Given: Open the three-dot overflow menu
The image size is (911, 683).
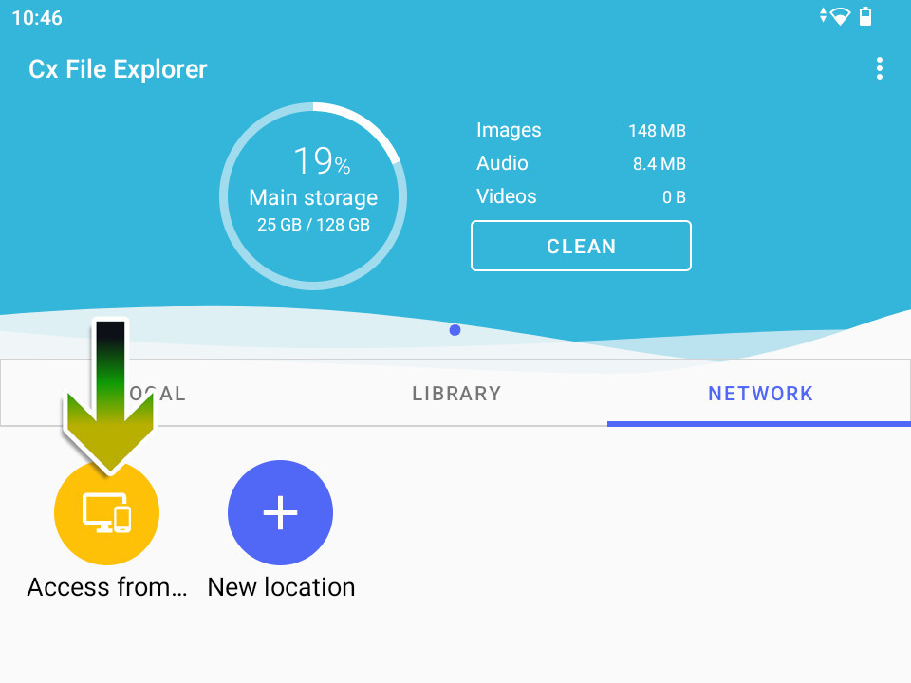Looking at the screenshot, I should click(879, 68).
